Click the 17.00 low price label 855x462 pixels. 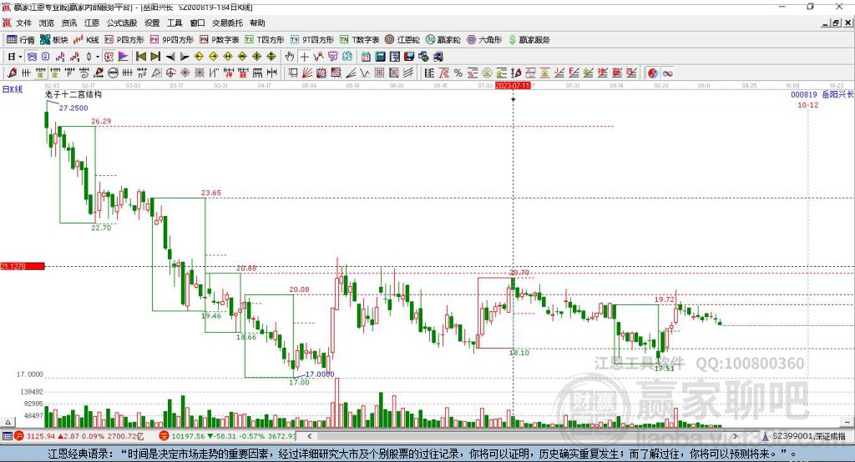click(x=299, y=383)
